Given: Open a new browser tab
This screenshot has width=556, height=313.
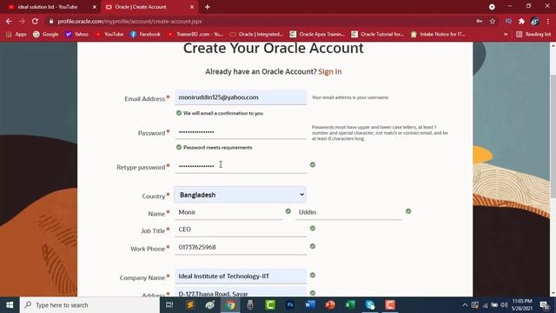Looking at the screenshot, I should pos(208,7).
